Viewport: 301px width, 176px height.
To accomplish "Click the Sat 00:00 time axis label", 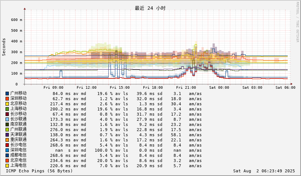I will [x=219, y=88].
